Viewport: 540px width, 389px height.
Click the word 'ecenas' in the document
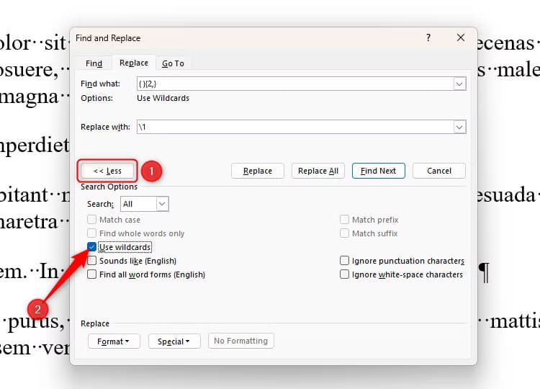[505, 43]
